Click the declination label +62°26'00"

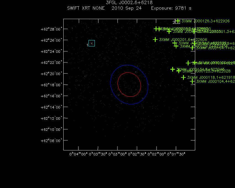[x=51, y=40]
